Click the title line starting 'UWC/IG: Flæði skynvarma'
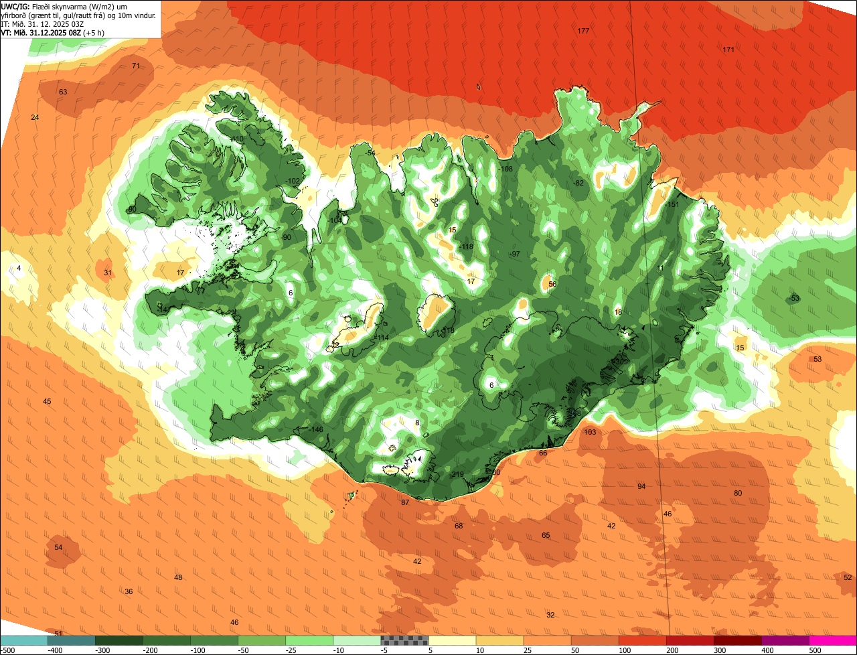This screenshot has height=655, width=857. pyautogui.click(x=64, y=6)
